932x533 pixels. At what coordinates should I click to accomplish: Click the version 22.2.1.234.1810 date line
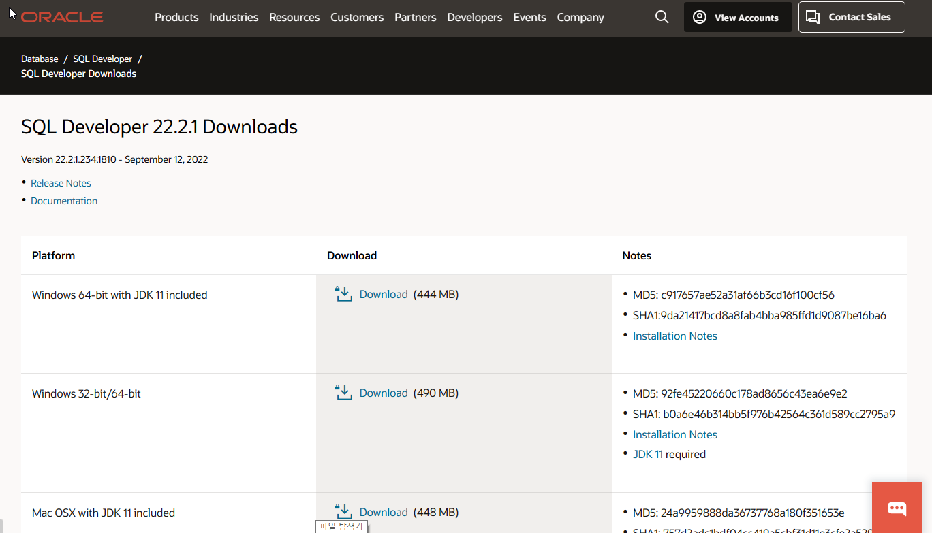(114, 159)
